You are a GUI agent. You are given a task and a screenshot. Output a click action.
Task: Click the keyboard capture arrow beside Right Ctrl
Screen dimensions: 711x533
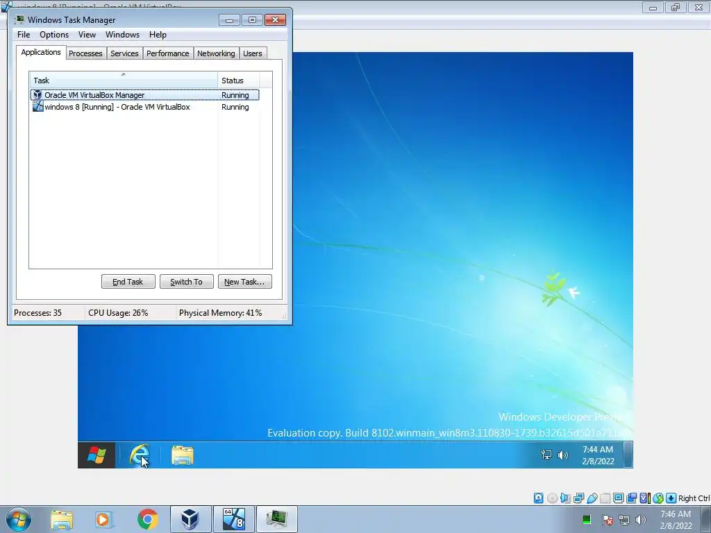click(x=671, y=498)
